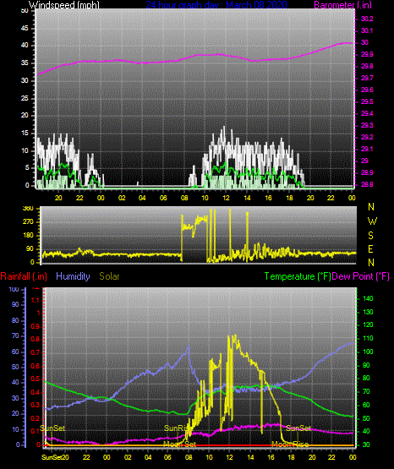Click the W compass direction label
Screen dimensions: 394x469
[372, 221]
